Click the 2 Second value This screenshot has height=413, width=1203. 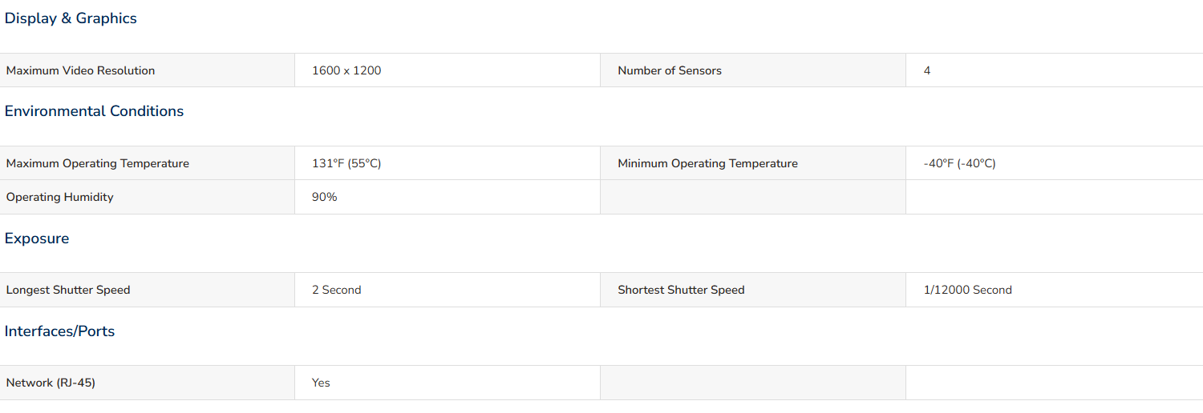(337, 290)
